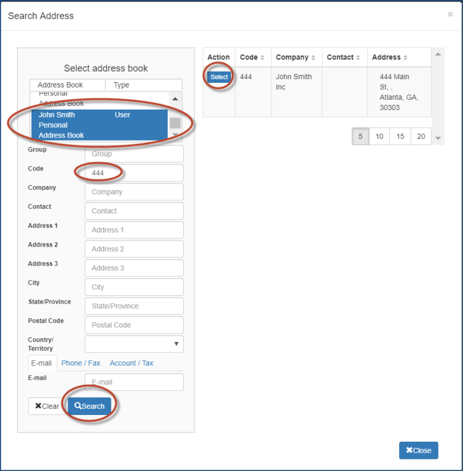Close the Search Address dialog button

(x=418, y=450)
